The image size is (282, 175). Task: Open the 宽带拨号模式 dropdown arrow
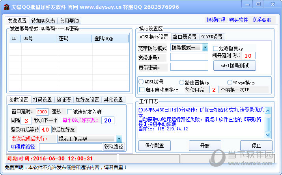tap(205, 47)
